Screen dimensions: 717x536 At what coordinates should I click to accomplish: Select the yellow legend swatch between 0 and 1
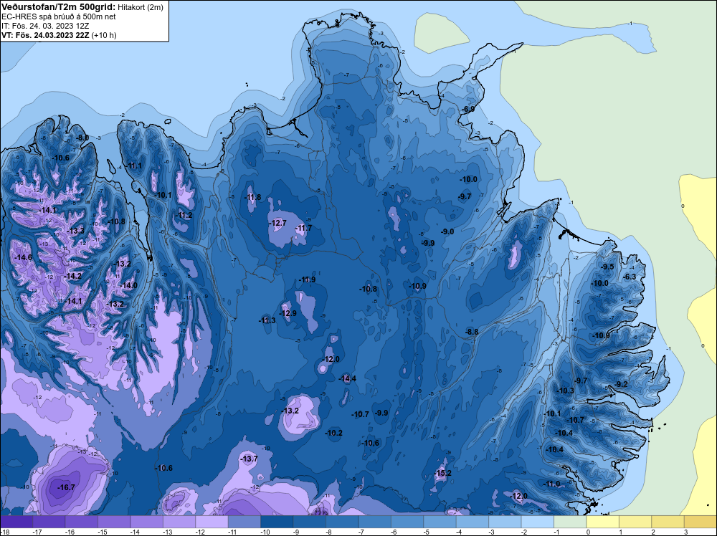point(602,522)
